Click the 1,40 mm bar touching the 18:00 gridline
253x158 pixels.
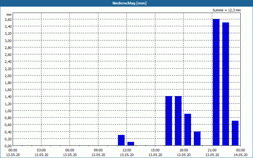(x=178, y=121)
